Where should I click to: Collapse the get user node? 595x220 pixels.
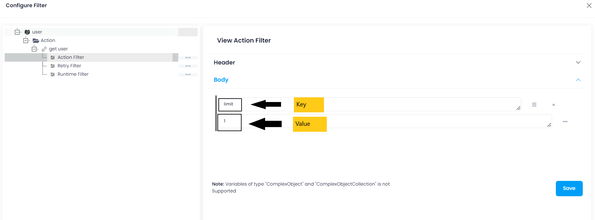[x=34, y=49]
